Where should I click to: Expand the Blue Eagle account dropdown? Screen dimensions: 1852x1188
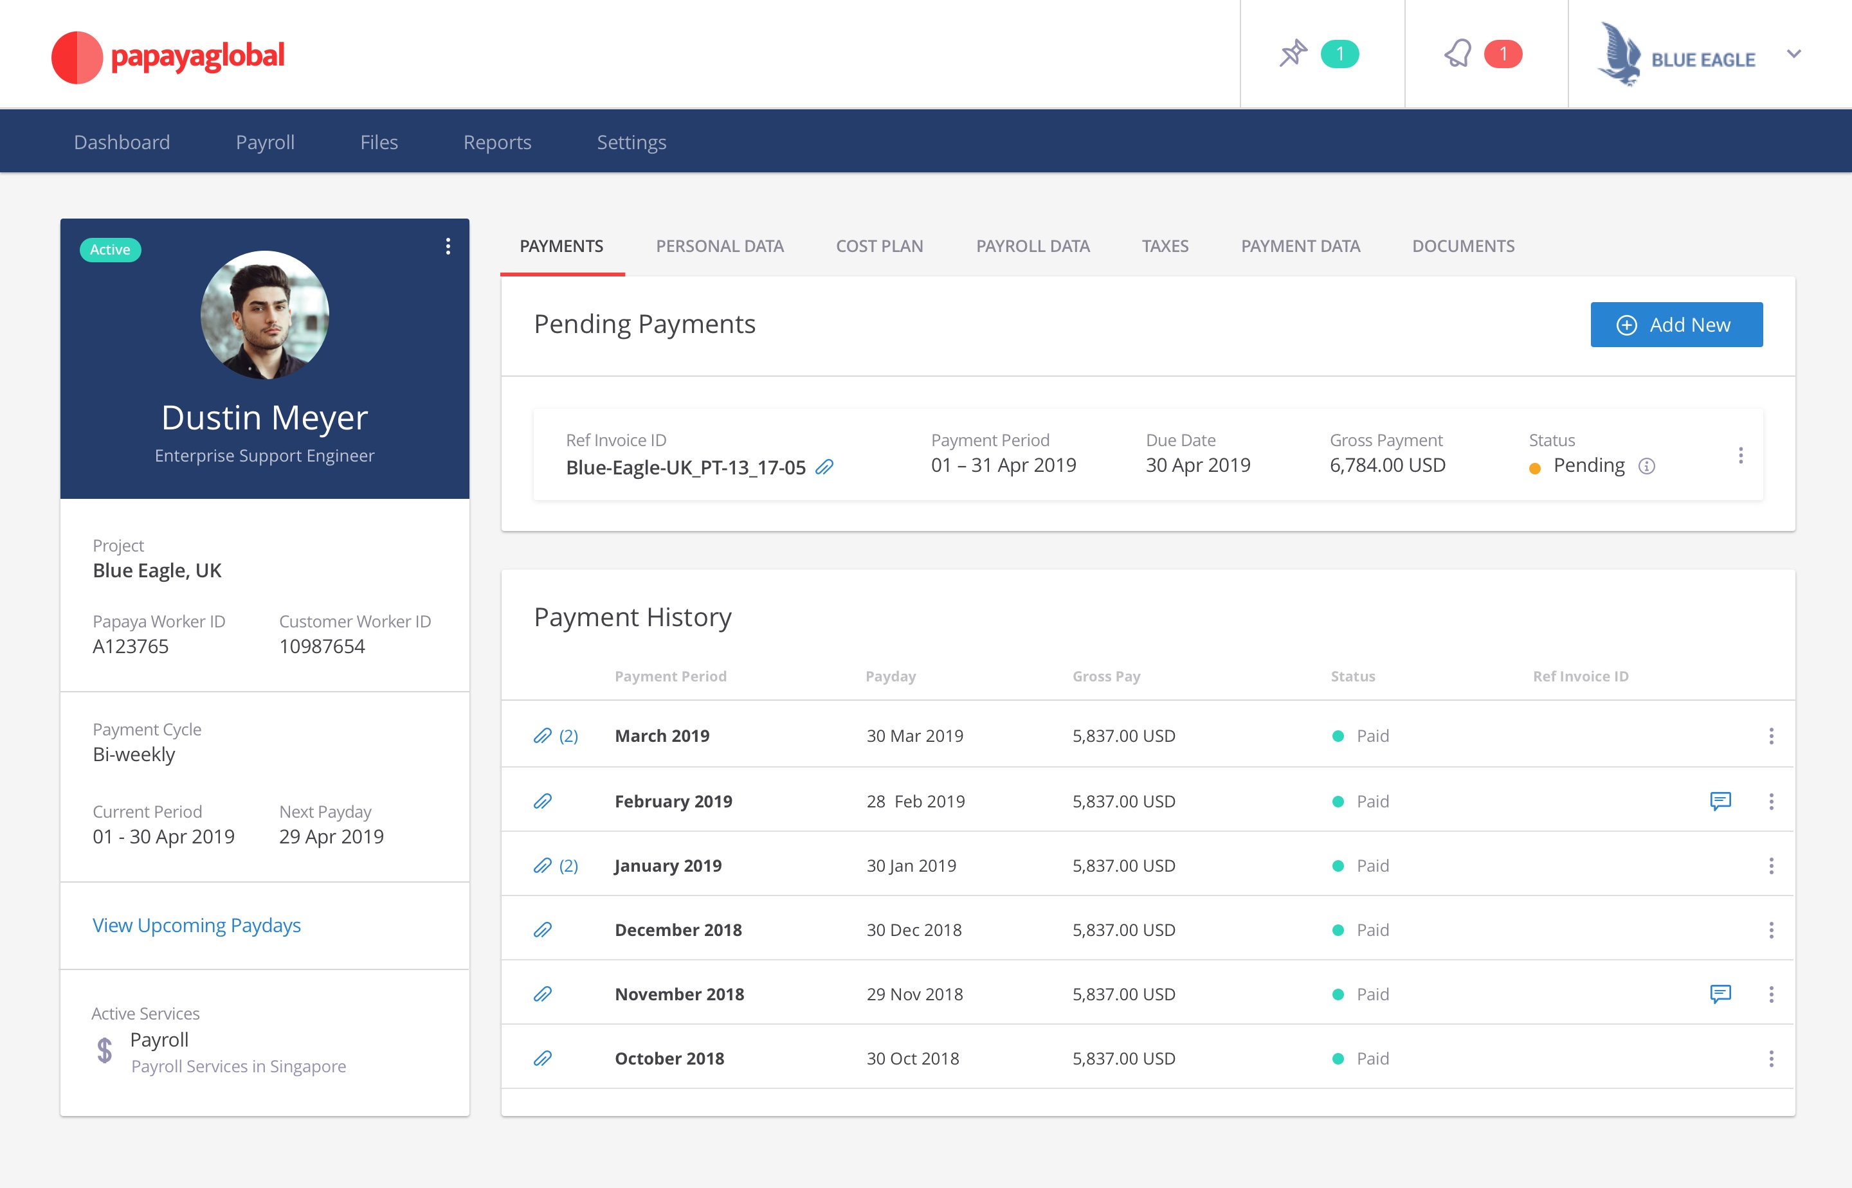(x=1794, y=55)
